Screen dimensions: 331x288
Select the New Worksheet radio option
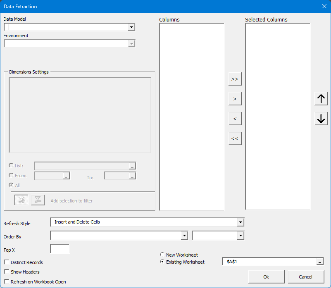click(162, 255)
